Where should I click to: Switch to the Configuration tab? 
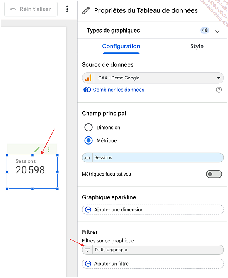(121, 46)
